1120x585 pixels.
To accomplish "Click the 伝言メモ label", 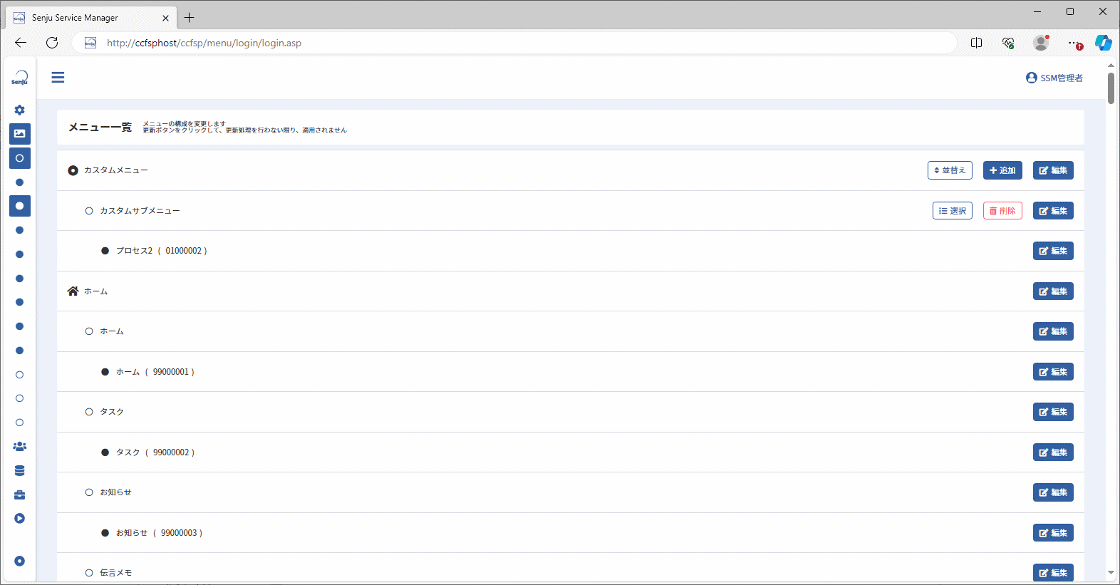I will 115,573.
